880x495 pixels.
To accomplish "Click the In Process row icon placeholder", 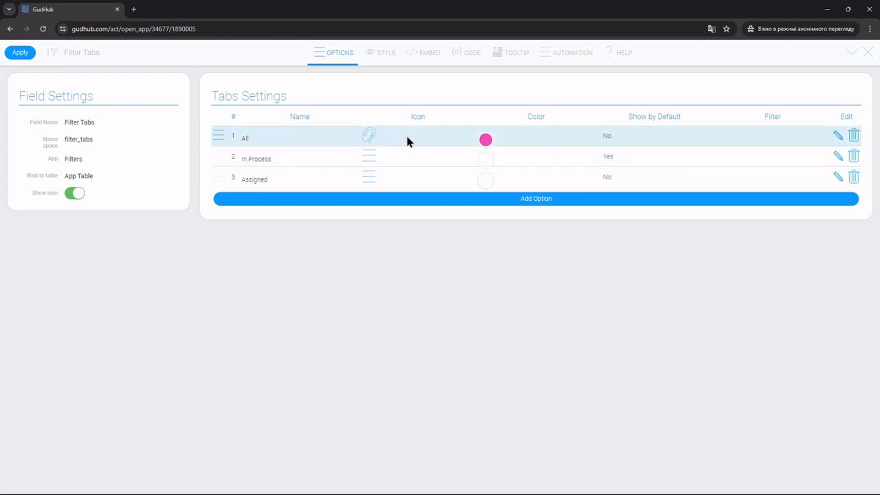I will [369, 156].
